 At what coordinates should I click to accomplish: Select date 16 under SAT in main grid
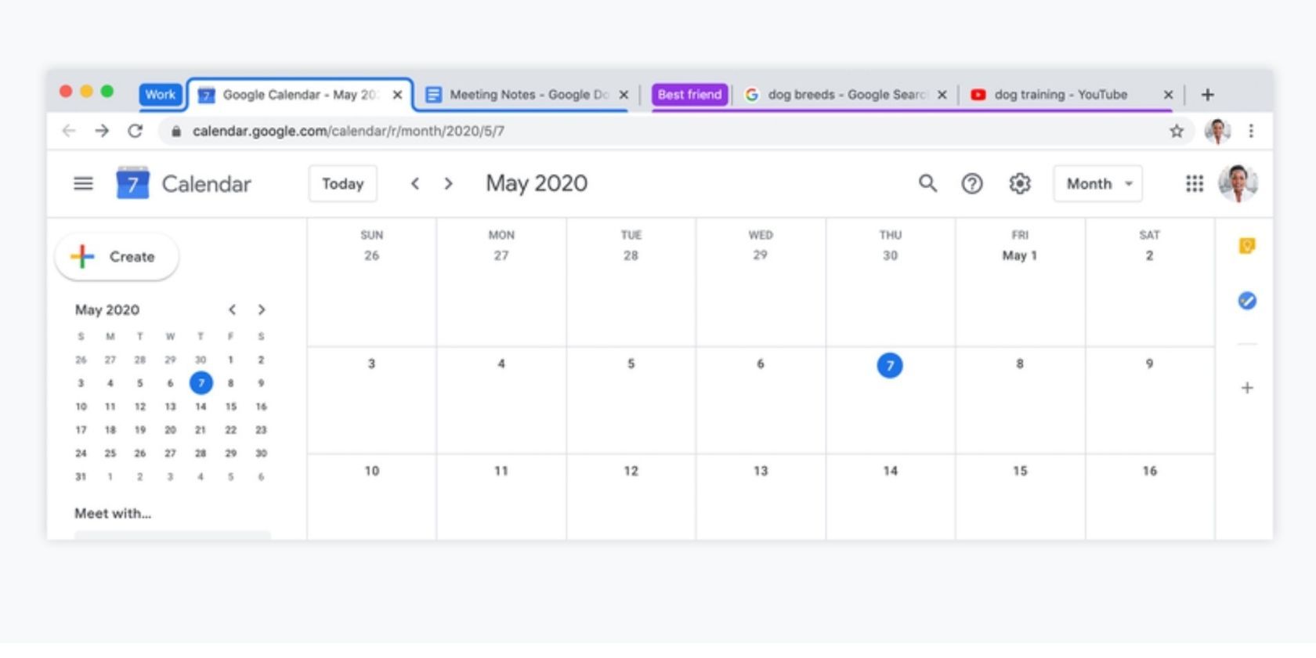(1149, 471)
